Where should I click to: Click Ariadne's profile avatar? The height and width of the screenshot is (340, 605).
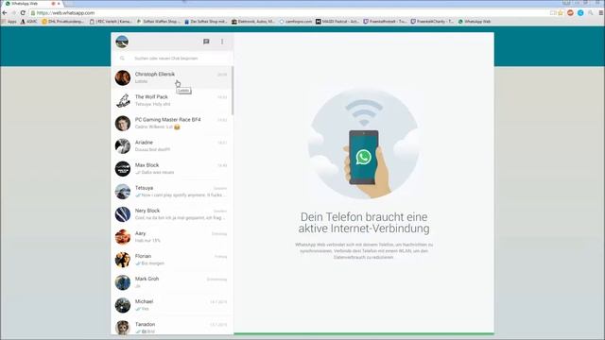pos(123,146)
